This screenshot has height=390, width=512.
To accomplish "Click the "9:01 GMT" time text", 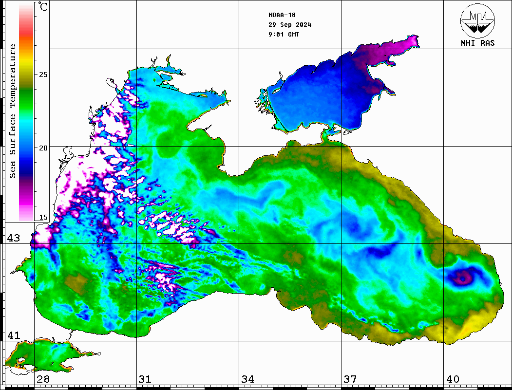I will [284, 35].
